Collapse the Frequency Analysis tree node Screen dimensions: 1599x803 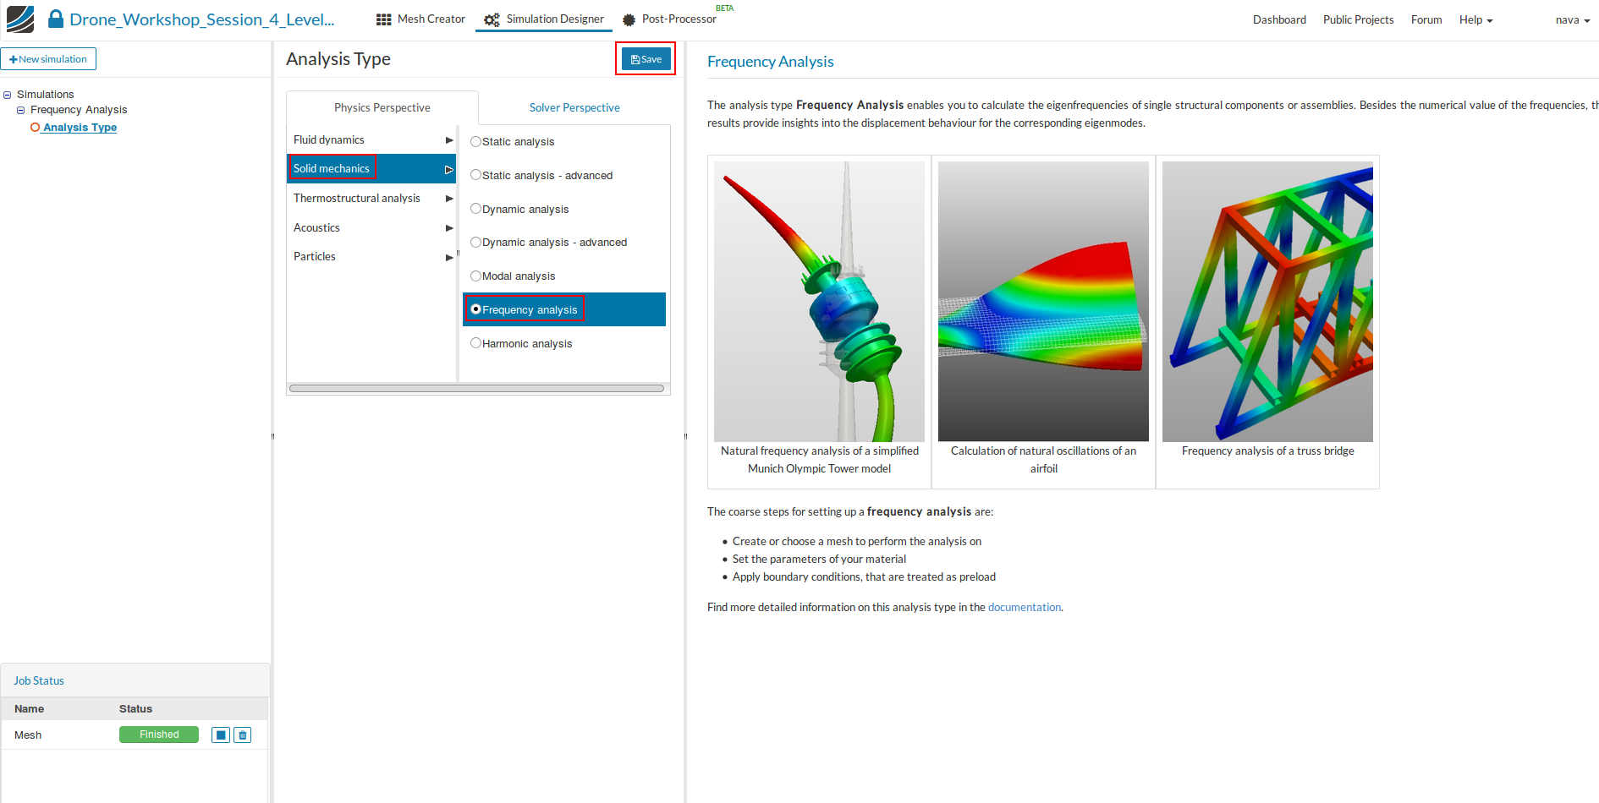(20, 110)
